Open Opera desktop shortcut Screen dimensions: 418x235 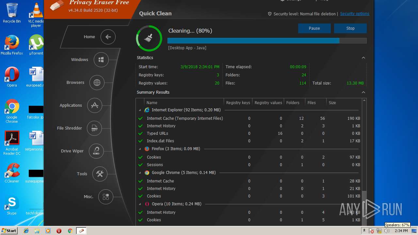(x=12, y=77)
